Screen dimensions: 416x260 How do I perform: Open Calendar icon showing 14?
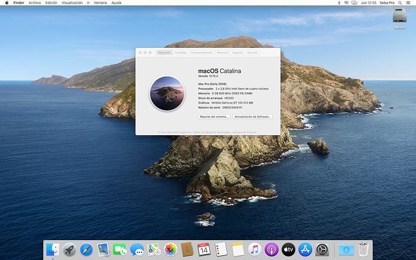(x=204, y=250)
